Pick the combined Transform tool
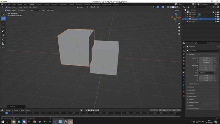Image resolution: width=220 pixels, height=124 pixels. [x=3, y=35]
